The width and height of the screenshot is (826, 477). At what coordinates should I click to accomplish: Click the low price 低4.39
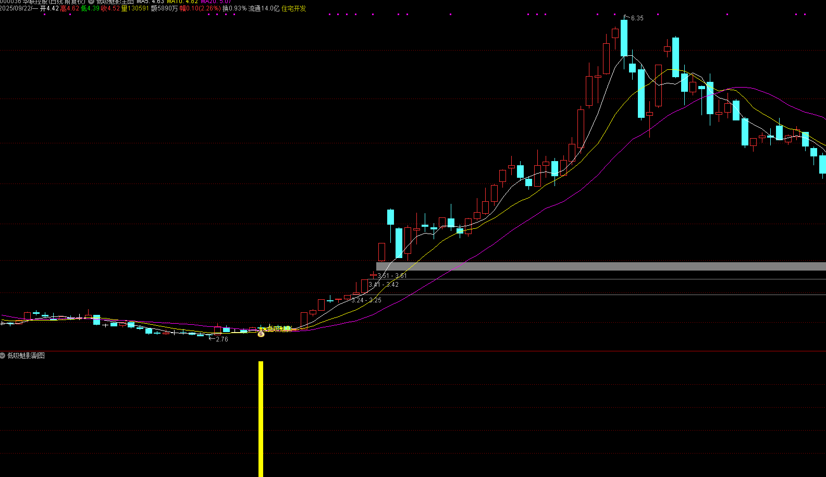(x=90, y=9)
